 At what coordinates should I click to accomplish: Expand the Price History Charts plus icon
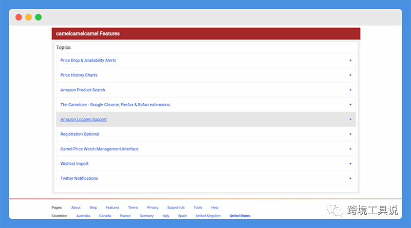[x=350, y=75]
